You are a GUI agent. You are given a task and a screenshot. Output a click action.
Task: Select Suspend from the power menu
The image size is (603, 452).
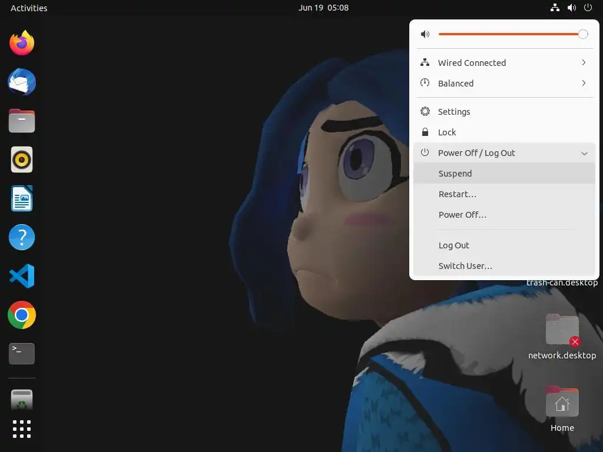(504, 174)
